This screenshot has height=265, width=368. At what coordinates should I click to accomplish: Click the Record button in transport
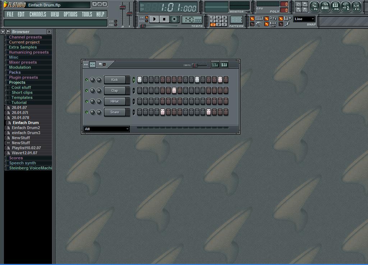pos(174,19)
